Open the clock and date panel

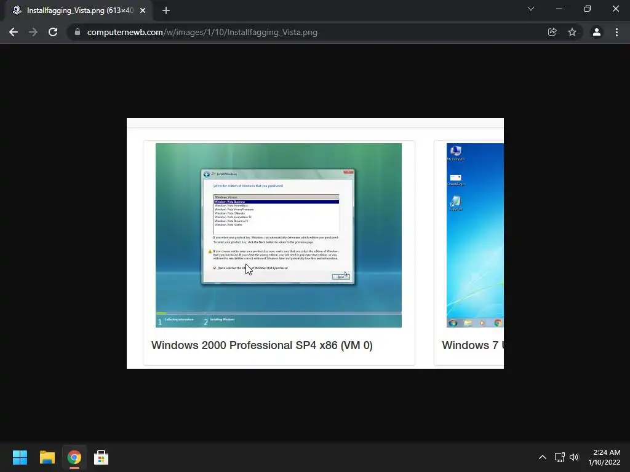point(604,457)
